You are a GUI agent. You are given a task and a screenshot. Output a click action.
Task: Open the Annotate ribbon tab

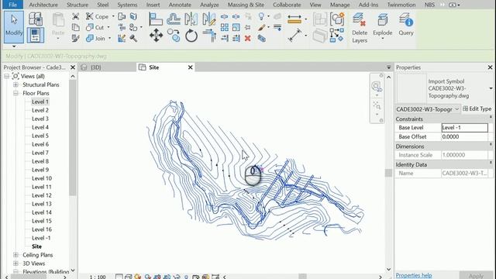pyautogui.click(x=180, y=5)
